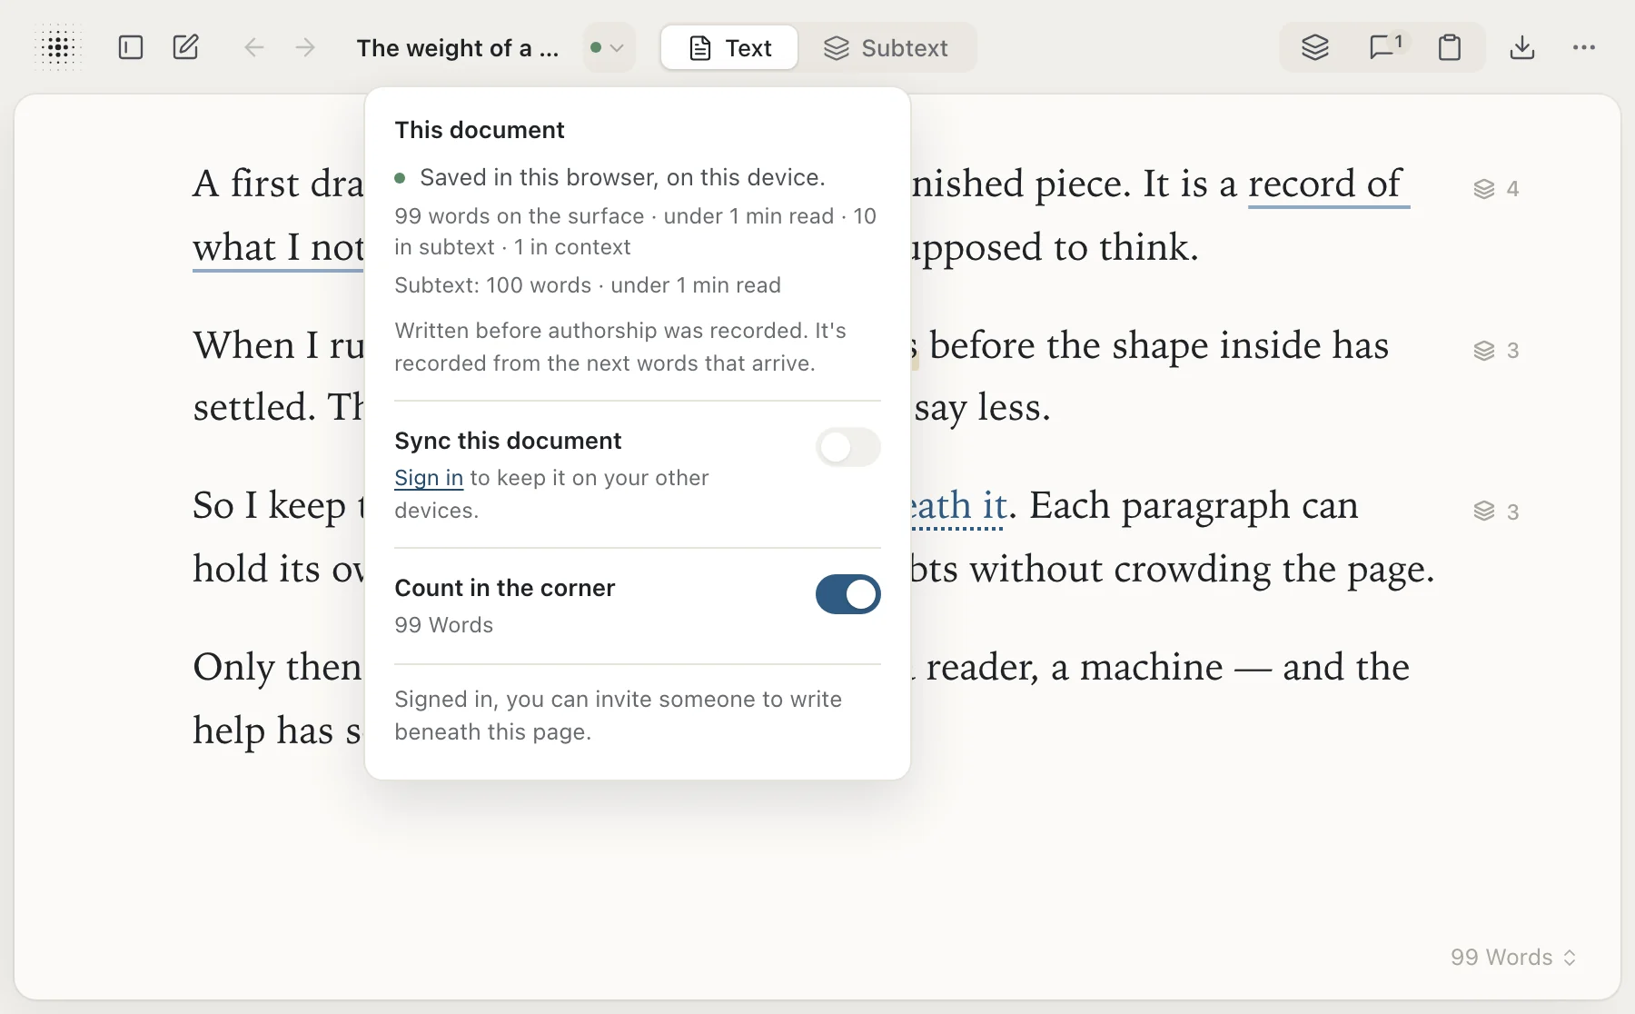Screen dimensions: 1635x1014
Task: Switch to the Subtext tab
Action: tap(887, 48)
